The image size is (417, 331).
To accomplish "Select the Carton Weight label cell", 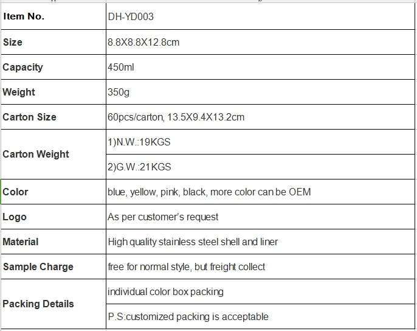I will click(53, 155).
